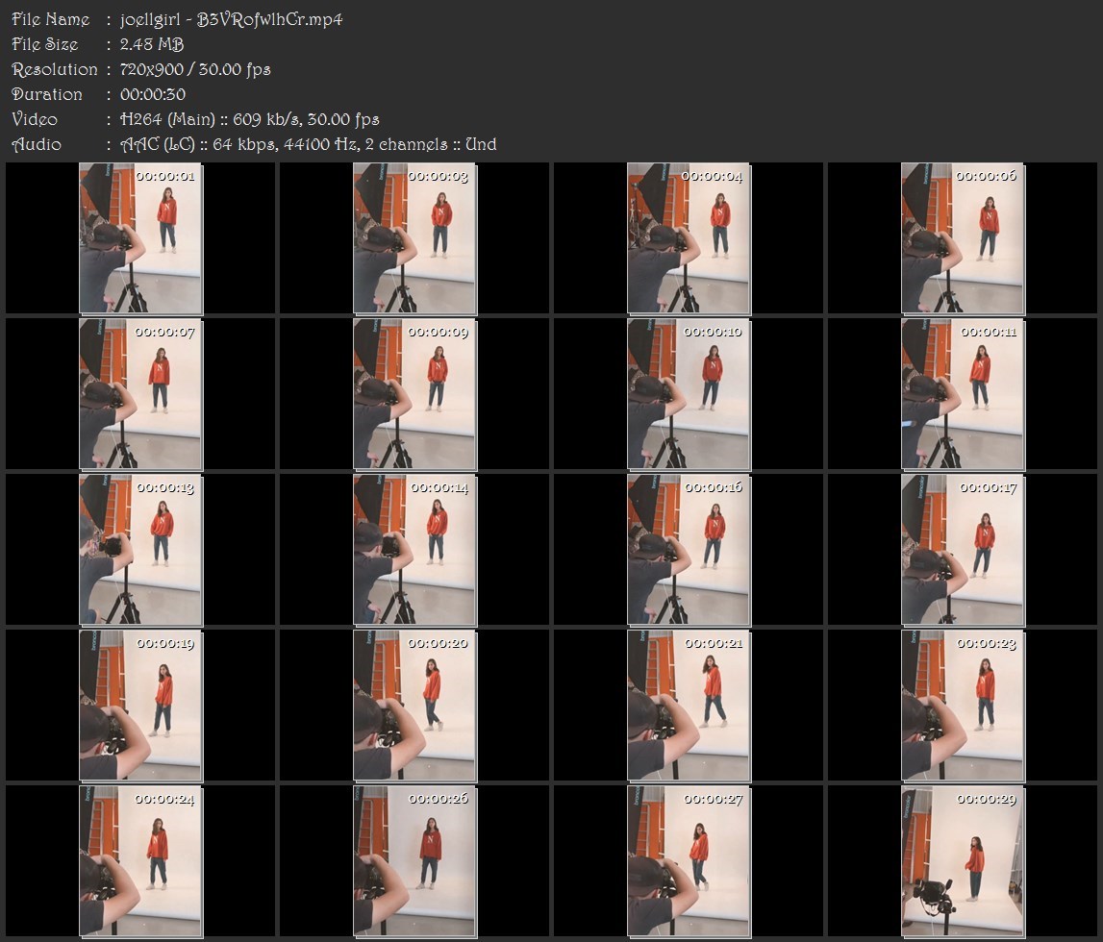
Task: Select the frame thumbnail stamped 00:00:09
Action: (x=415, y=394)
